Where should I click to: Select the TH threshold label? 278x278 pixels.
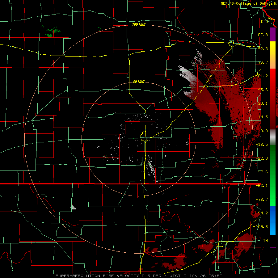(x=265, y=241)
